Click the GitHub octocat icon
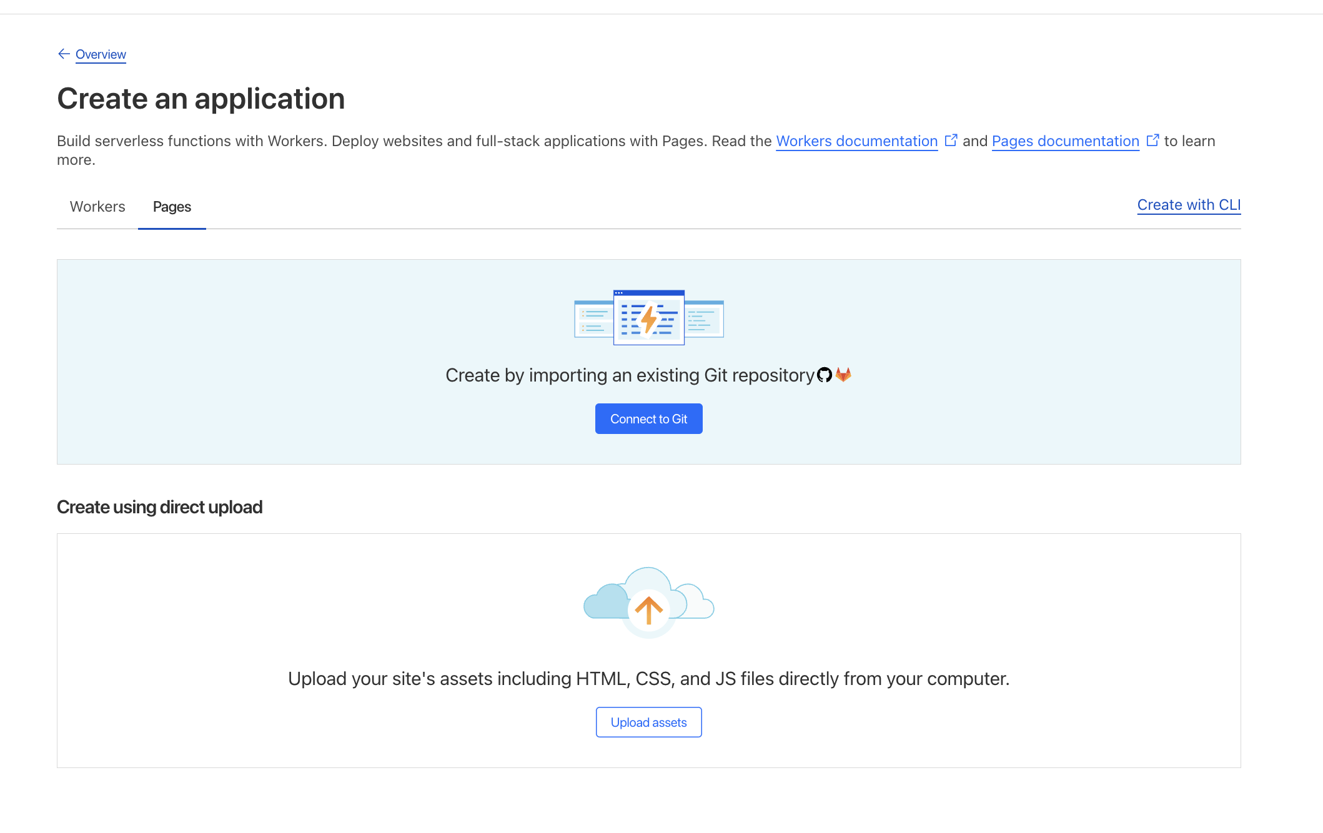 825,375
